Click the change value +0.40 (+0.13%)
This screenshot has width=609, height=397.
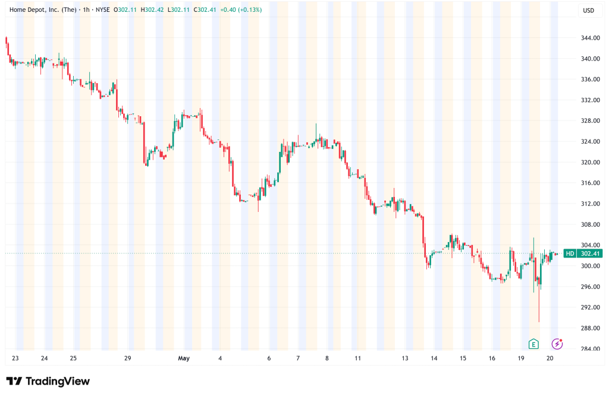[x=241, y=9]
